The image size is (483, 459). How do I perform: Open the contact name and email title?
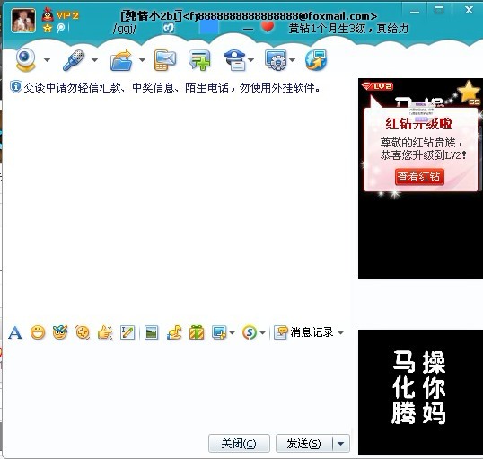[249, 16]
